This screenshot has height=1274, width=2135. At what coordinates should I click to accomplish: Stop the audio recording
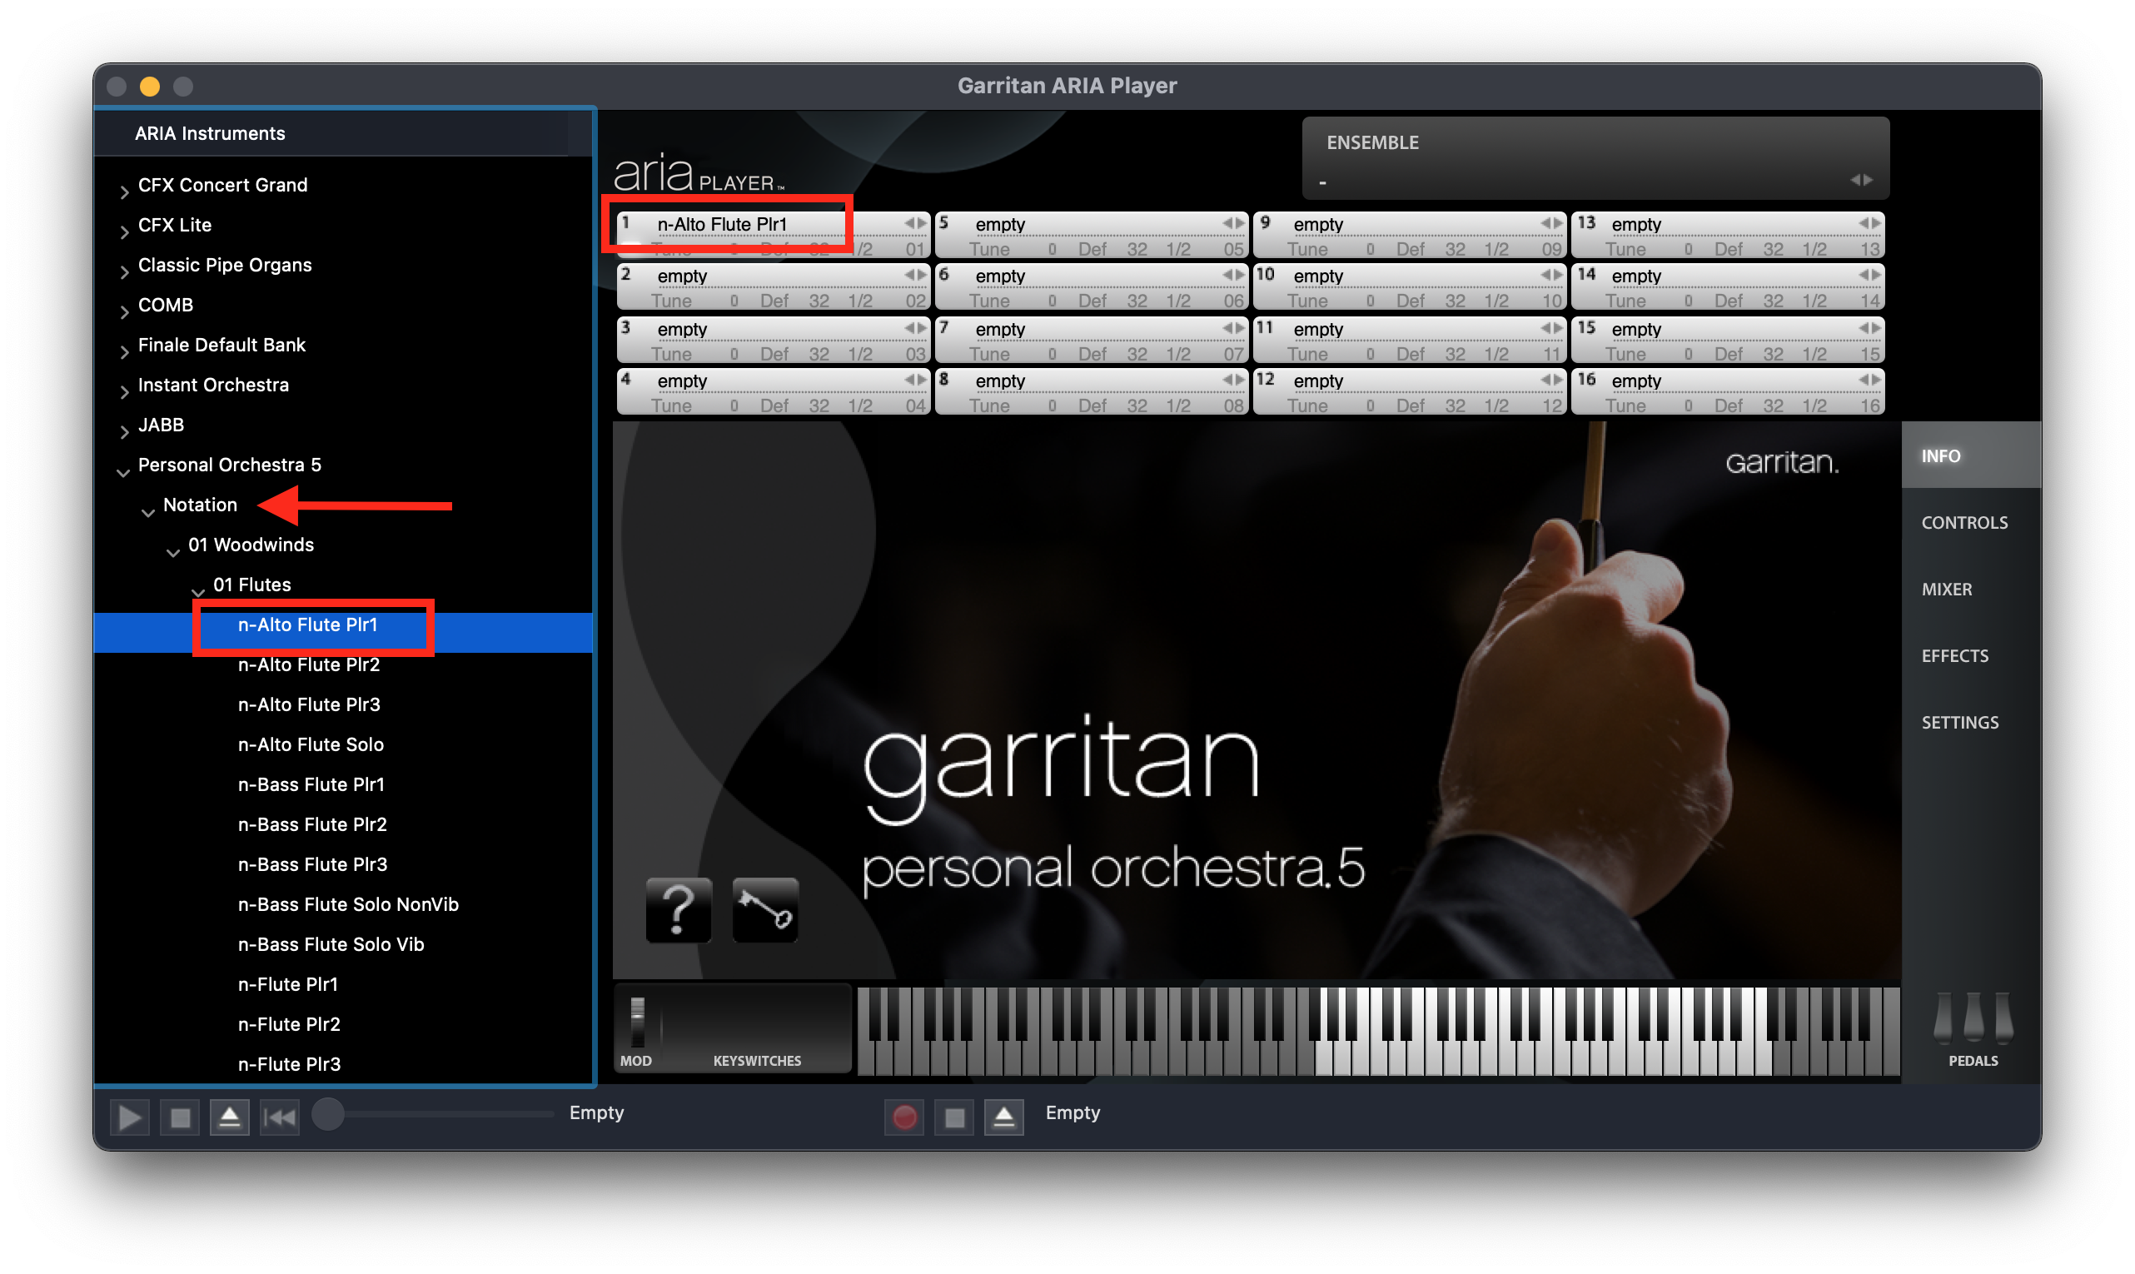click(953, 1117)
